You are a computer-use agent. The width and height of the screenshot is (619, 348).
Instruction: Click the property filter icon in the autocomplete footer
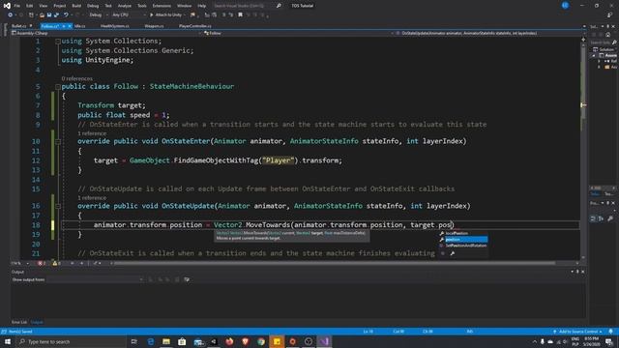pyautogui.click(x=453, y=253)
